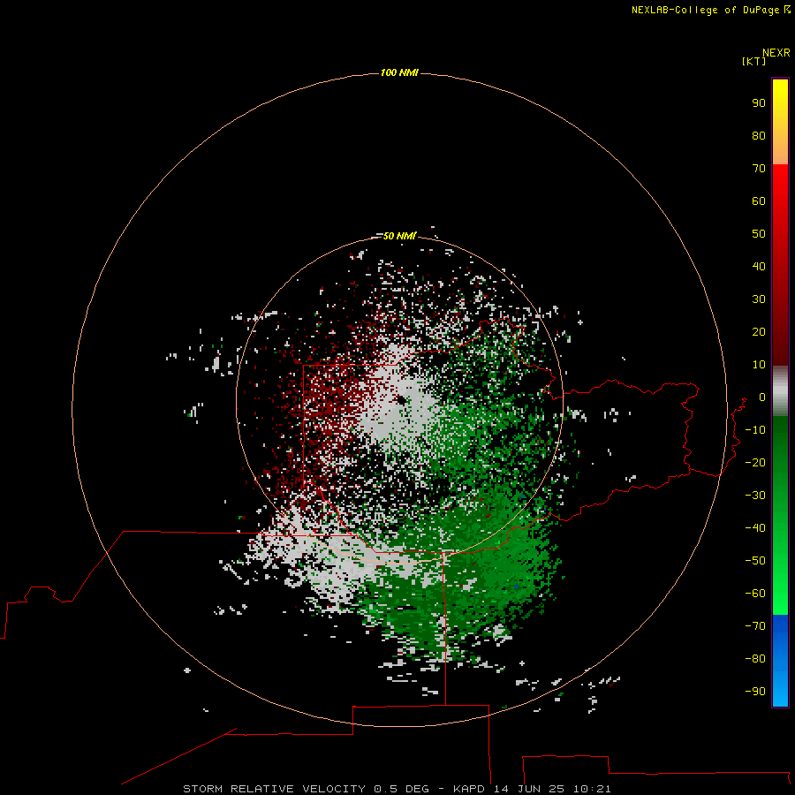The width and height of the screenshot is (795, 795).
Task: Click the 40 knot scale label
Action: pyautogui.click(x=759, y=266)
